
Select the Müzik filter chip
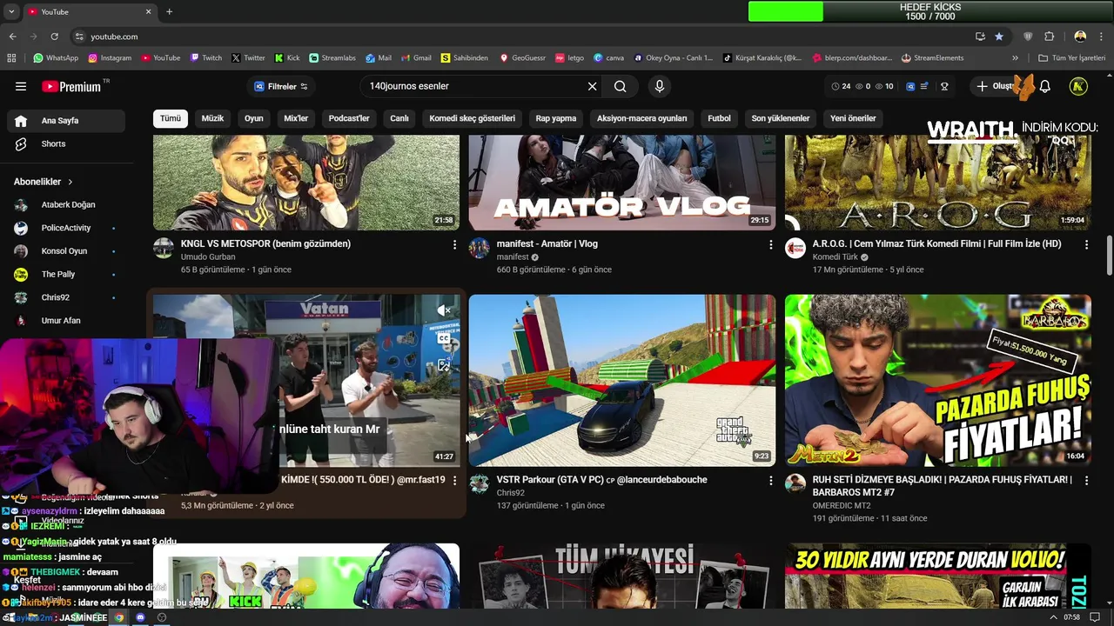(212, 118)
